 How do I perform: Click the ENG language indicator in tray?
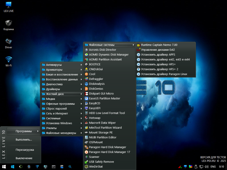click(x=213, y=167)
